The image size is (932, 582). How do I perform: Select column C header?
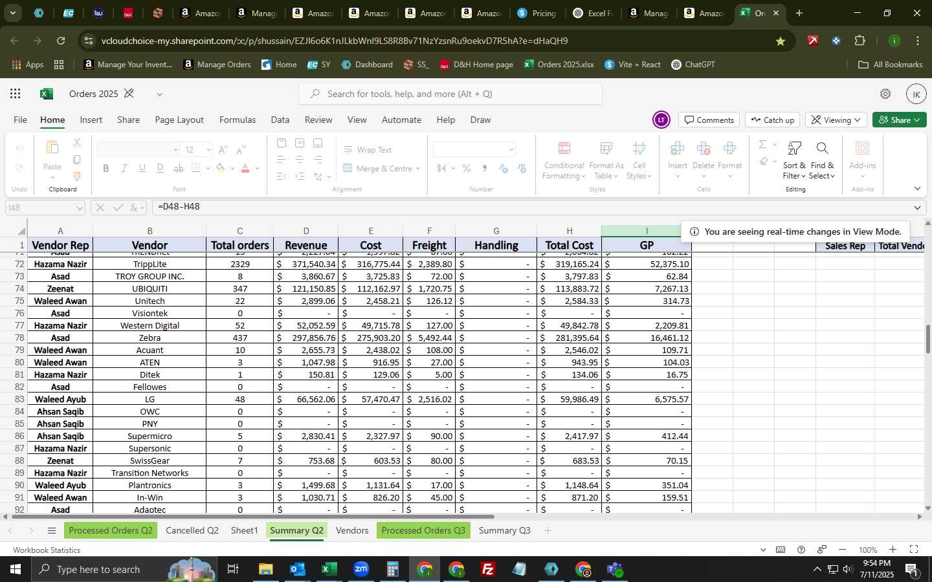239,231
